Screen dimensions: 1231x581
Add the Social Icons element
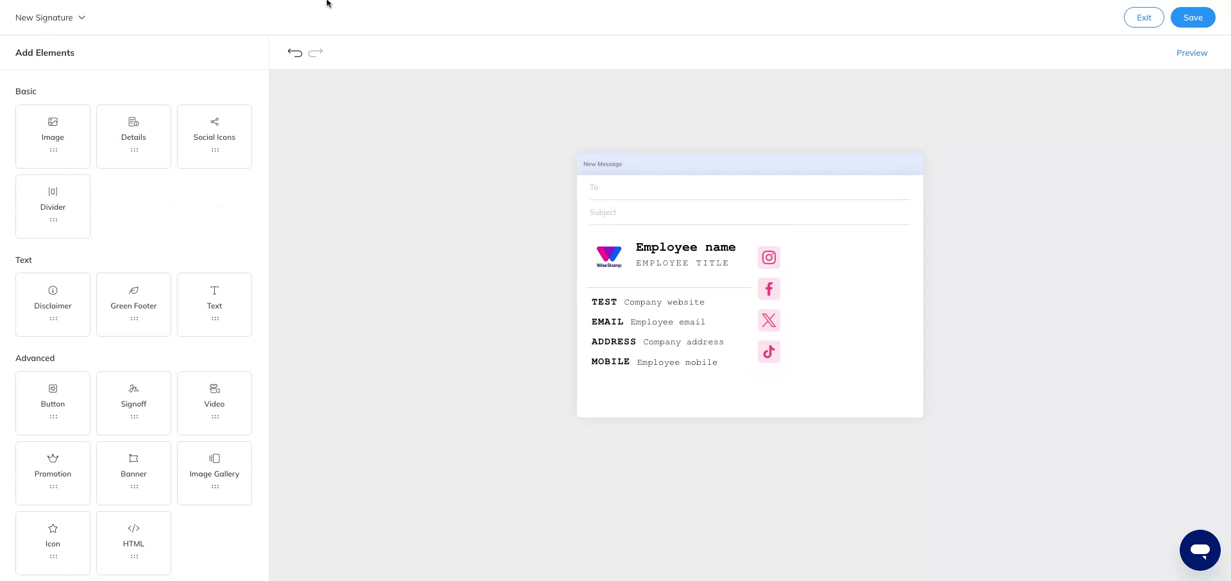214,136
